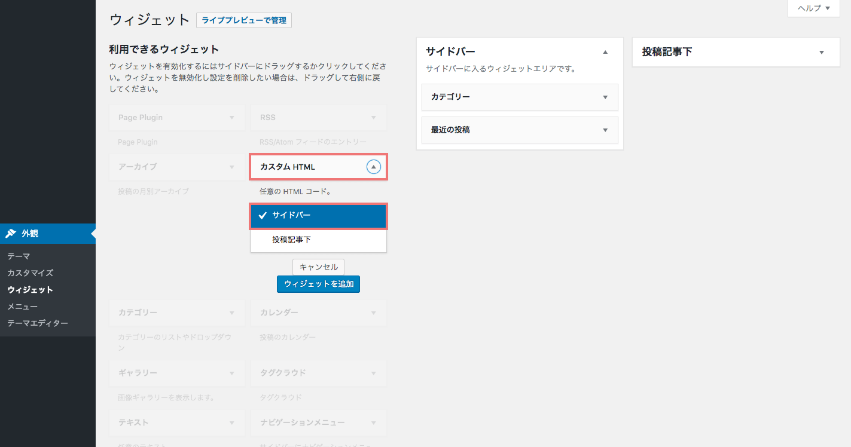This screenshot has width=851, height=447.
Task: Expand the 投稿記事下 panel arrow
Action: click(x=821, y=53)
